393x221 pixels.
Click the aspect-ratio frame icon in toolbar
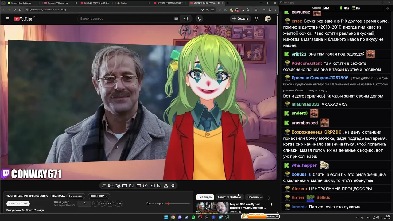tap(131, 185)
